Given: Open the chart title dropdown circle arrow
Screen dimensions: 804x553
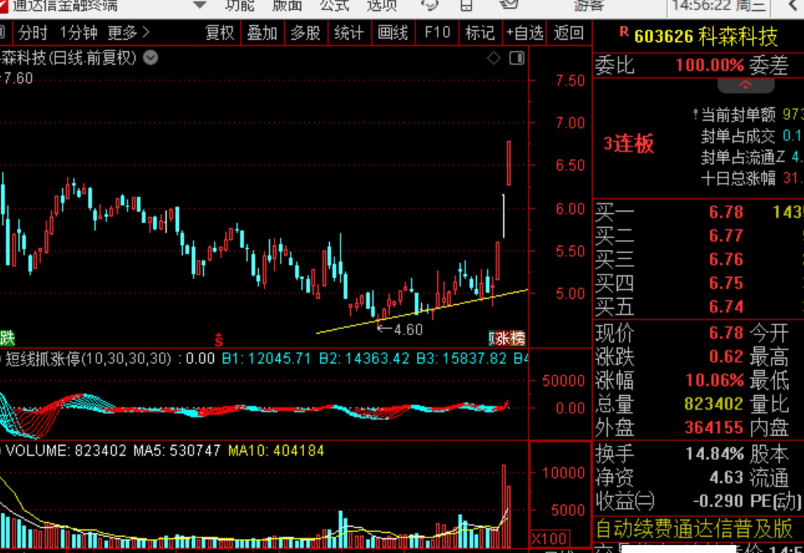Looking at the screenshot, I should click(150, 57).
